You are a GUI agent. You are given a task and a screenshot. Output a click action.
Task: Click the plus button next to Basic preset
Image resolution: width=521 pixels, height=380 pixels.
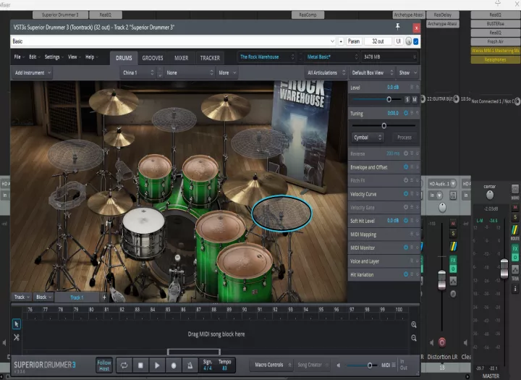341,41
